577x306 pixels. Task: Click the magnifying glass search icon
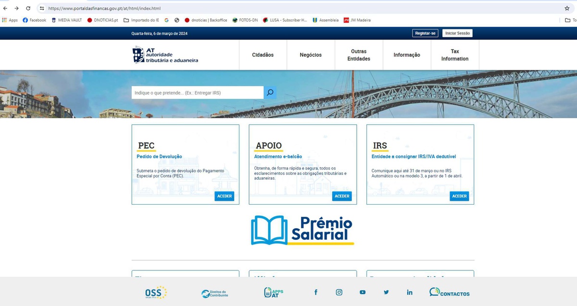pyautogui.click(x=270, y=93)
